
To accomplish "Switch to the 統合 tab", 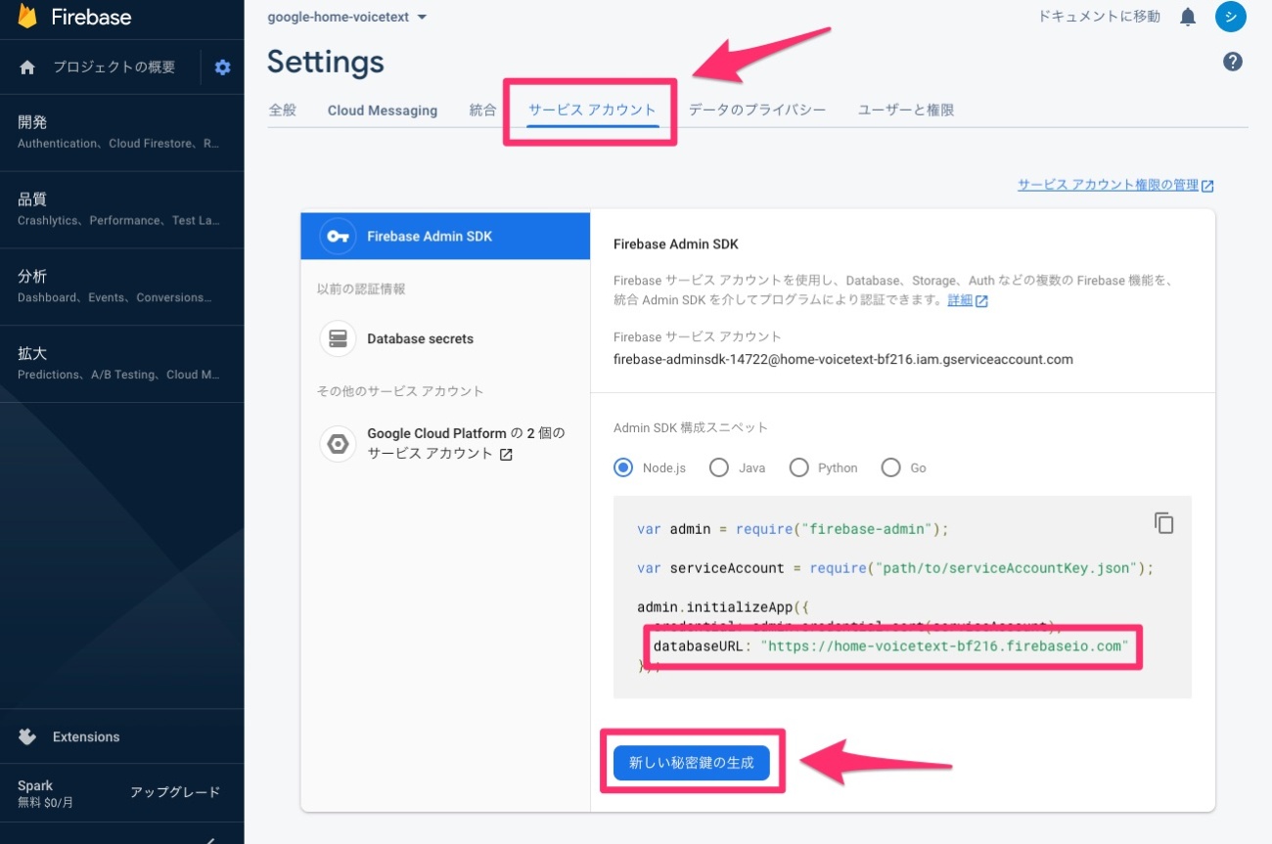I will pos(483,111).
